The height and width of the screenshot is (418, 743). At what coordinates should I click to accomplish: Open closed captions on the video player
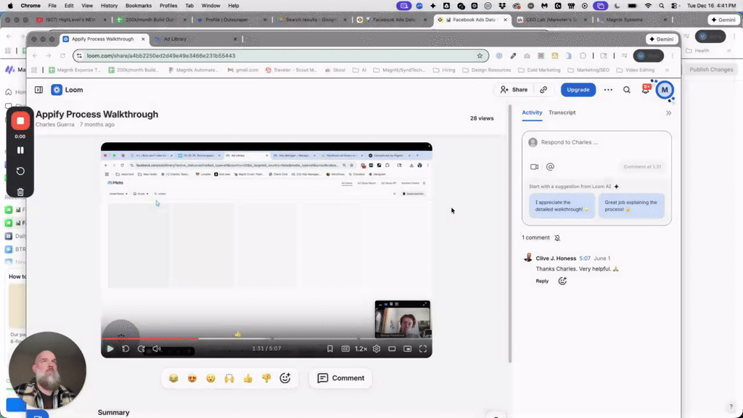pyautogui.click(x=345, y=349)
